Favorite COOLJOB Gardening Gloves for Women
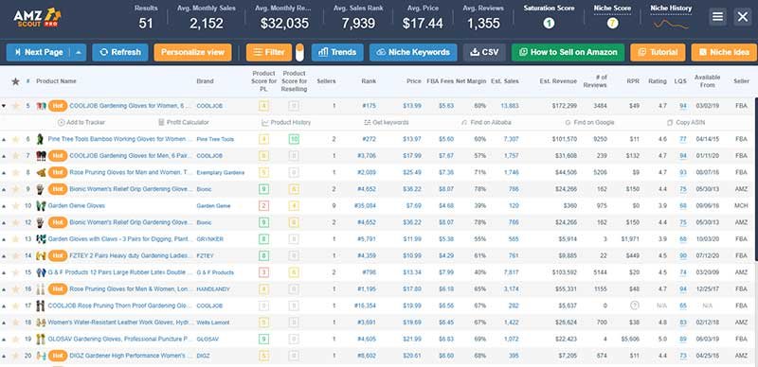Screen dimensions: 758x367 16,106
